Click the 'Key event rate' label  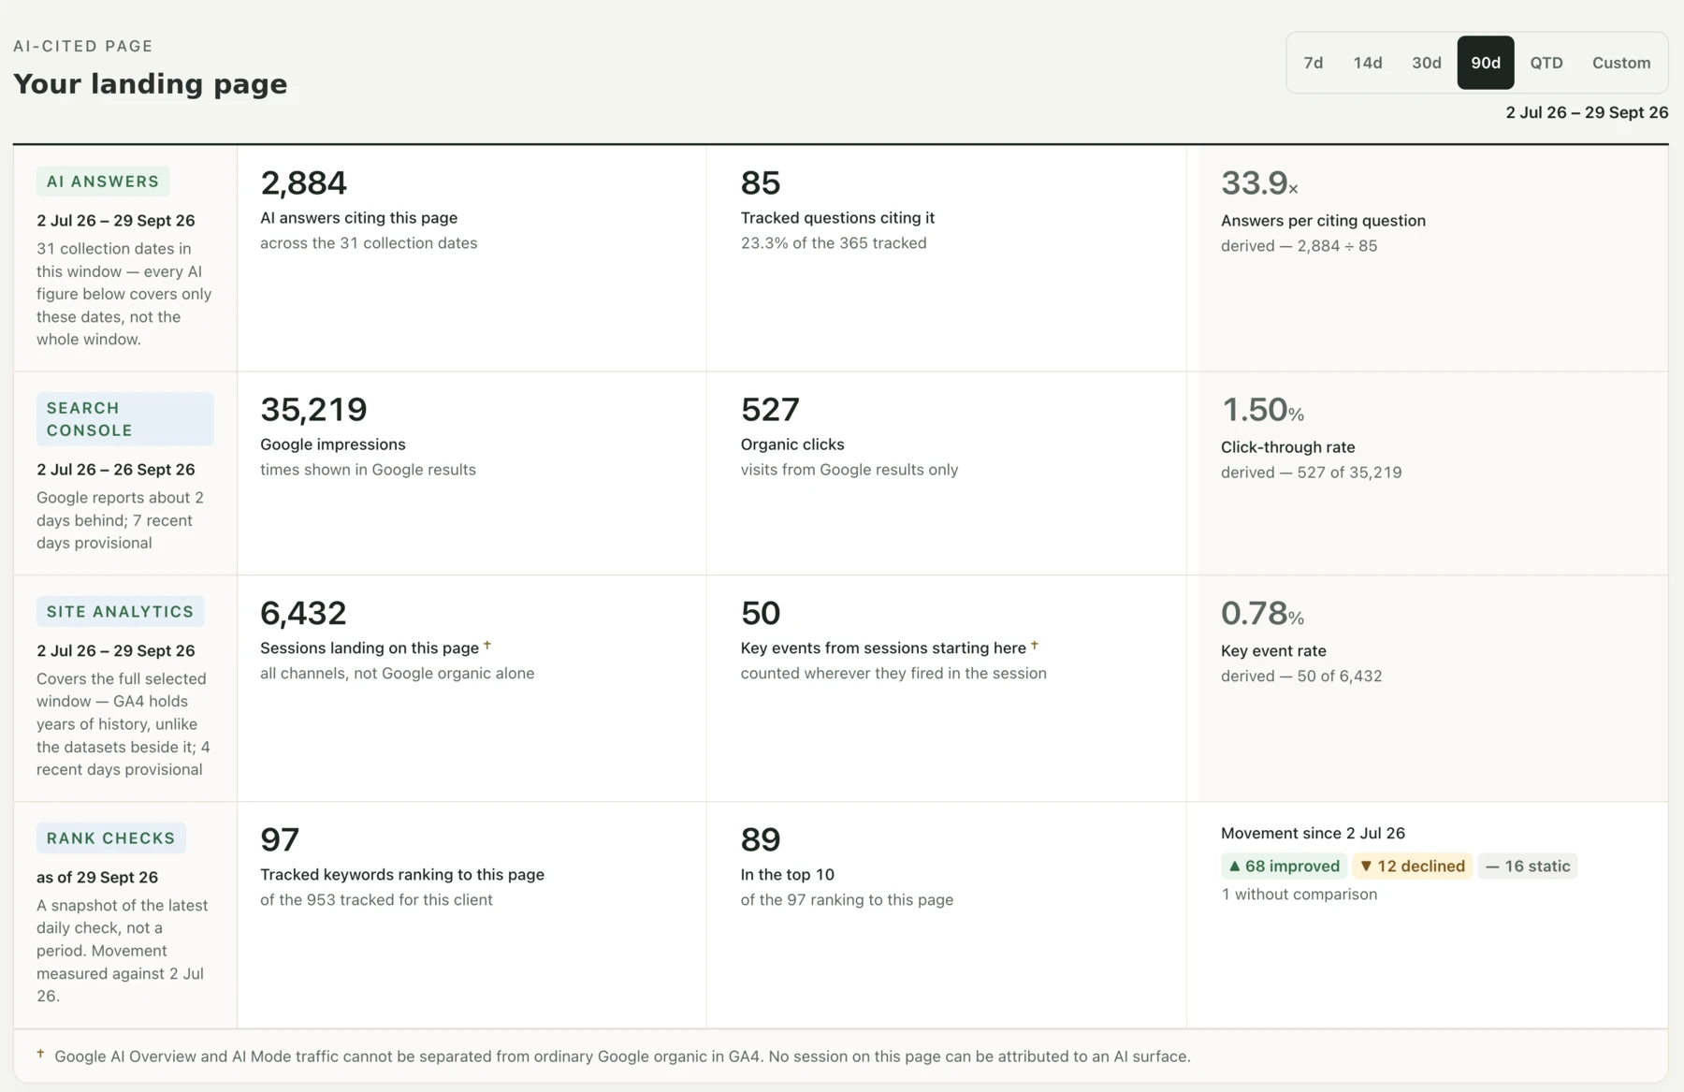pyautogui.click(x=1273, y=651)
